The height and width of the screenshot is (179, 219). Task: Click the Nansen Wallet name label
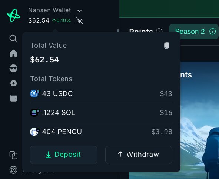point(50,10)
